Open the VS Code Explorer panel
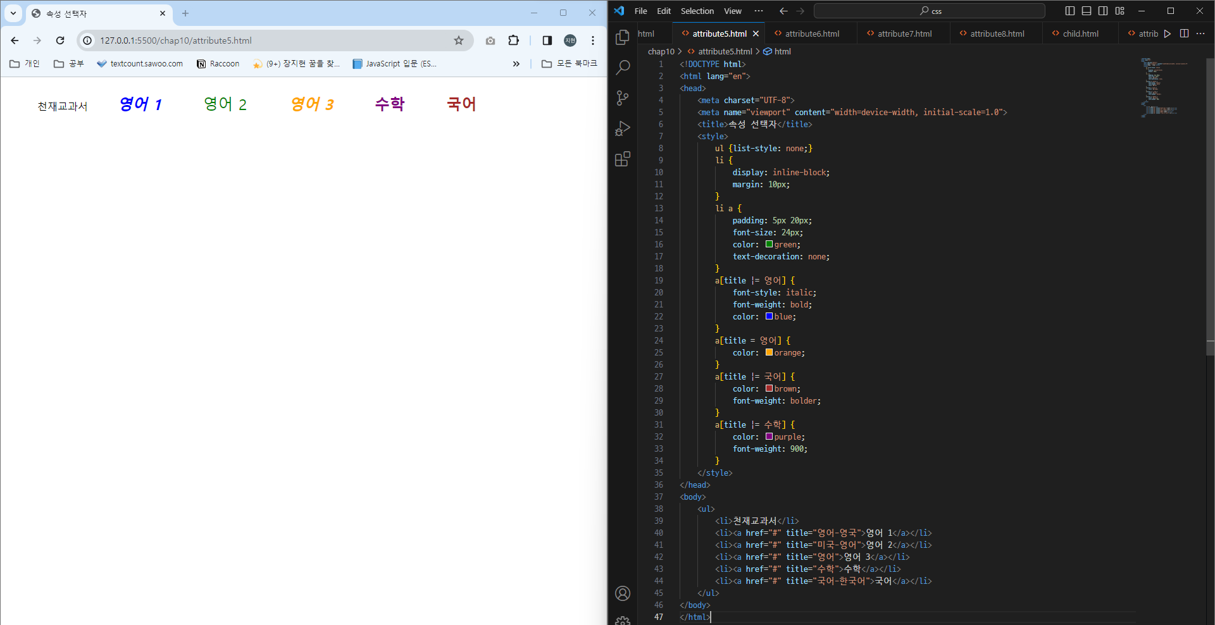The width and height of the screenshot is (1215, 625). [x=623, y=37]
